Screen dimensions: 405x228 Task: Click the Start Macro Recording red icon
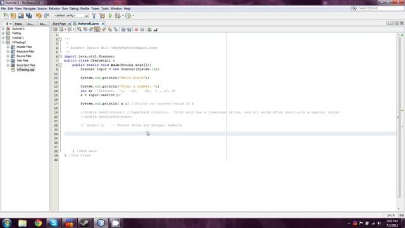point(137,30)
